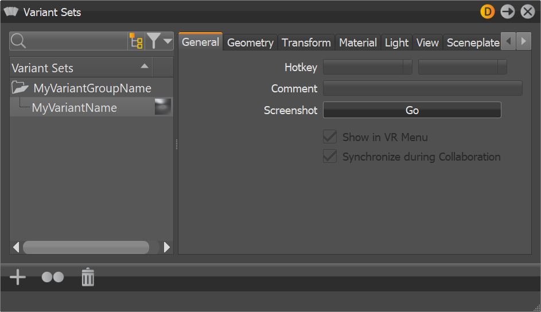Toggle the tree hierarchy view icon
The image size is (541, 312).
coord(136,41)
